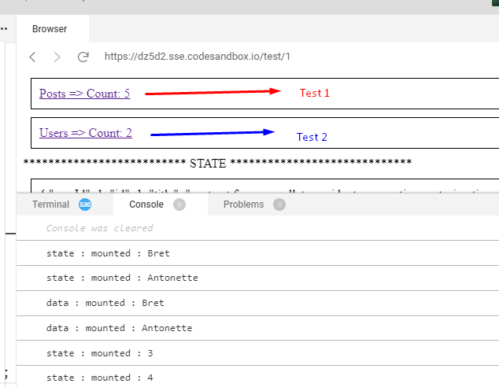Select the 'Console was cleared' message

pyautogui.click(x=99, y=228)
